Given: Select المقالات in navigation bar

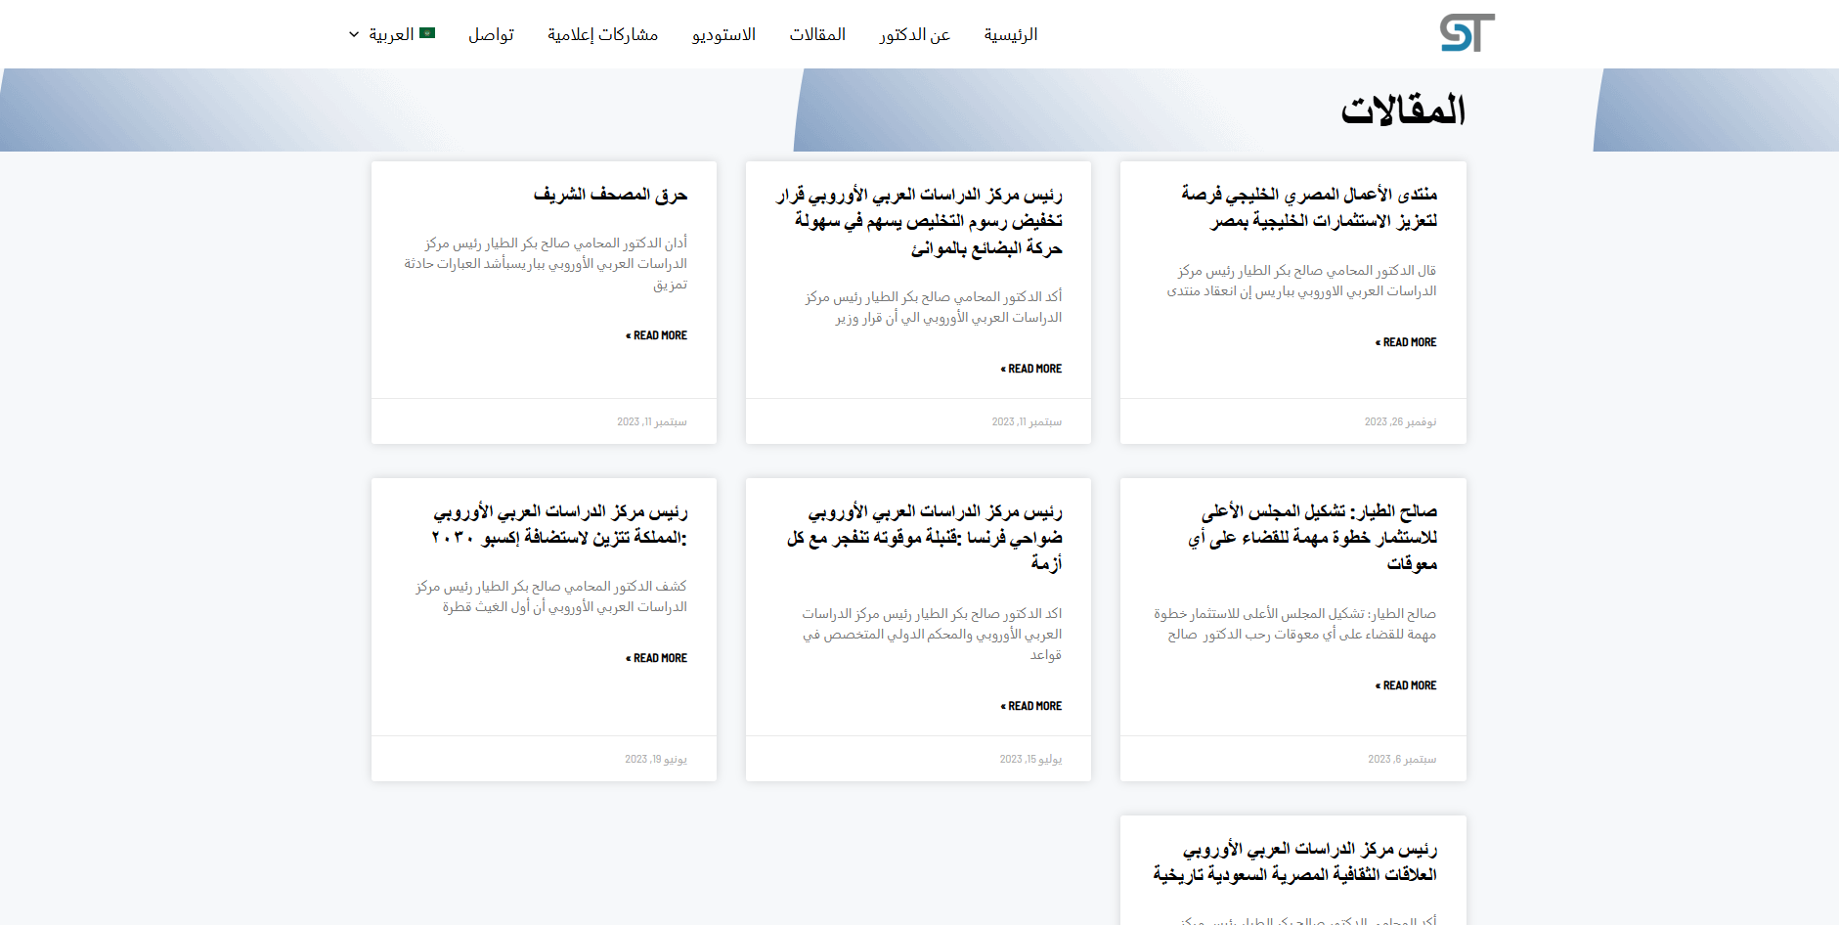Looking at the screenshot, I should pos(817,35).
